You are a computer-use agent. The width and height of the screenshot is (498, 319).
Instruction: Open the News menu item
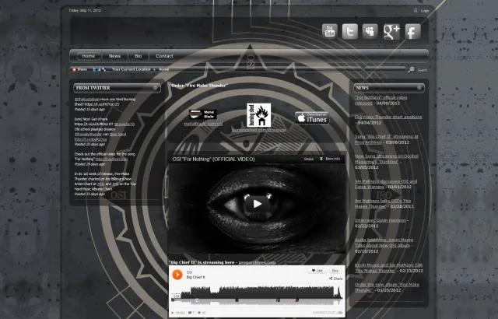[x=114, y=56]
